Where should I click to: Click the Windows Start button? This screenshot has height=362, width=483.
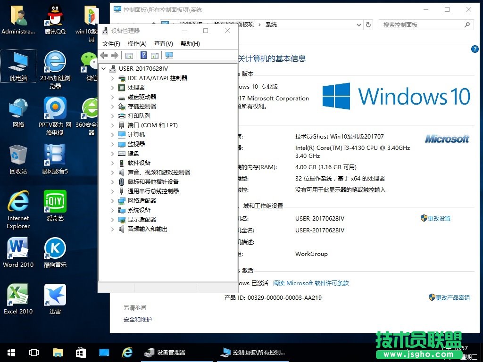pyautogui.click(x=11, y=353)
